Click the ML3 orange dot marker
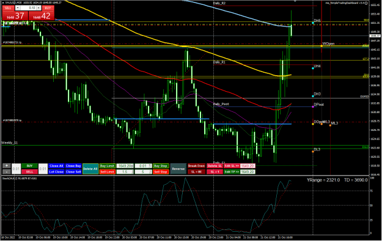This screenshot has width=382, height=241. point(330,125)
